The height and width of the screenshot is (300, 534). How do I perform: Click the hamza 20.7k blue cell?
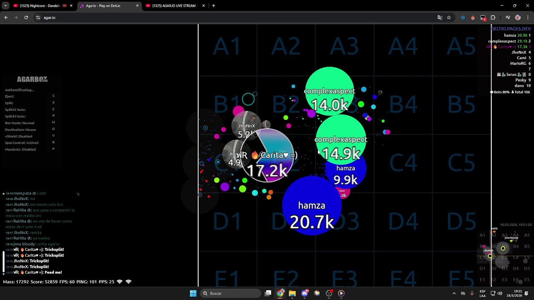[x=312, y=206]
